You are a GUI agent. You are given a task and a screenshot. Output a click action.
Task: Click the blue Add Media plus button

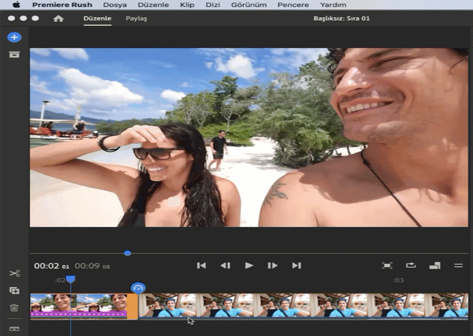14,37
